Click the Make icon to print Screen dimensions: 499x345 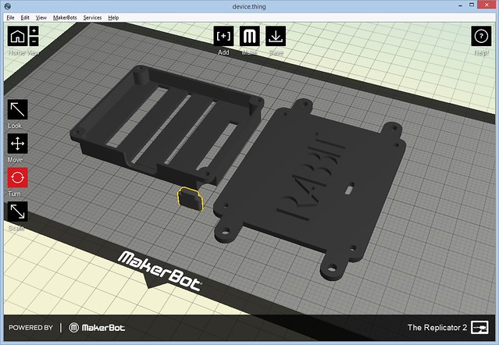pyautogui.click(x=249, y=36)
